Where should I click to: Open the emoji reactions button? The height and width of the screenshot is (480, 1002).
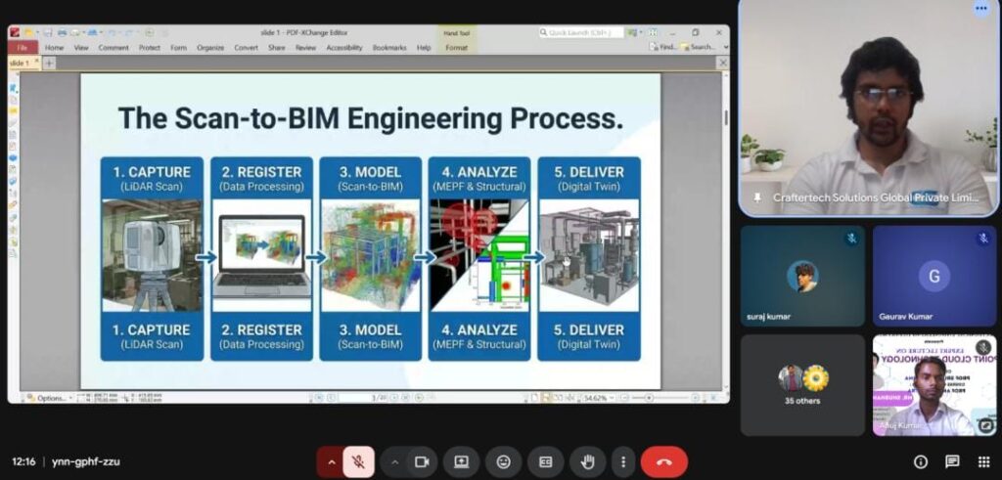click(x=503, y=461)
